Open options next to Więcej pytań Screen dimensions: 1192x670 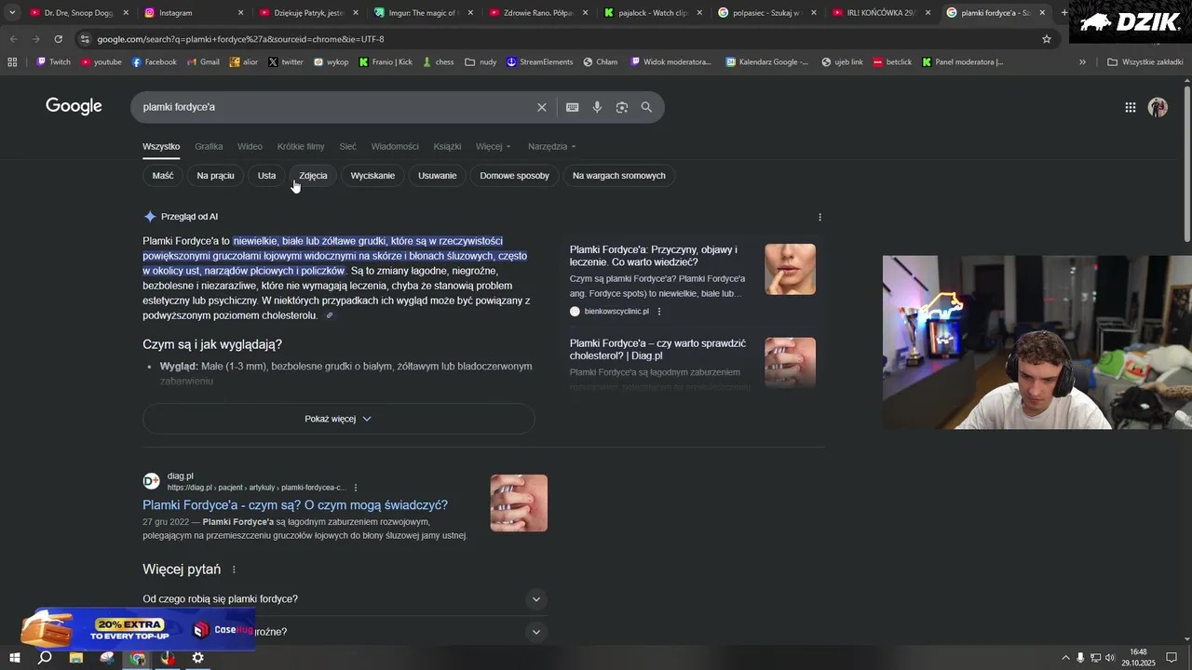234,569
